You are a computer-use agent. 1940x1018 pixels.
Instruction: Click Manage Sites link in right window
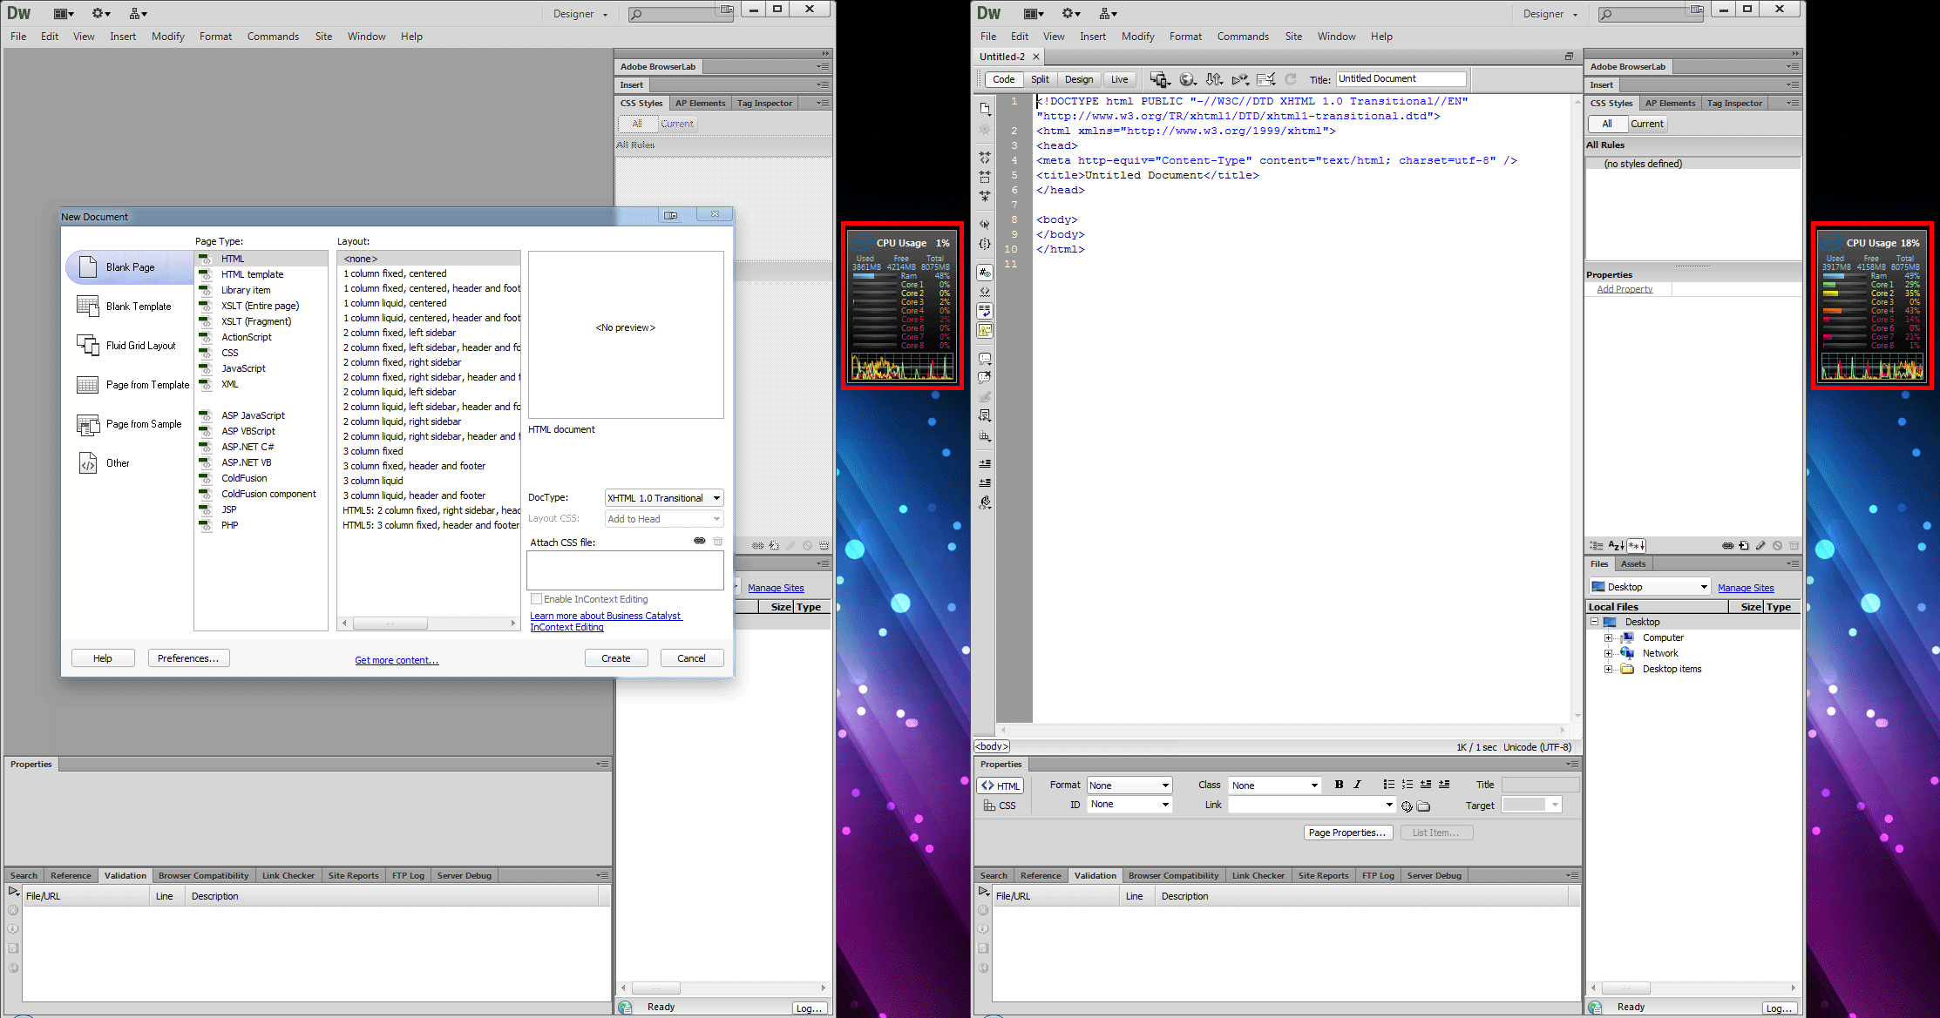[1746, 588]
